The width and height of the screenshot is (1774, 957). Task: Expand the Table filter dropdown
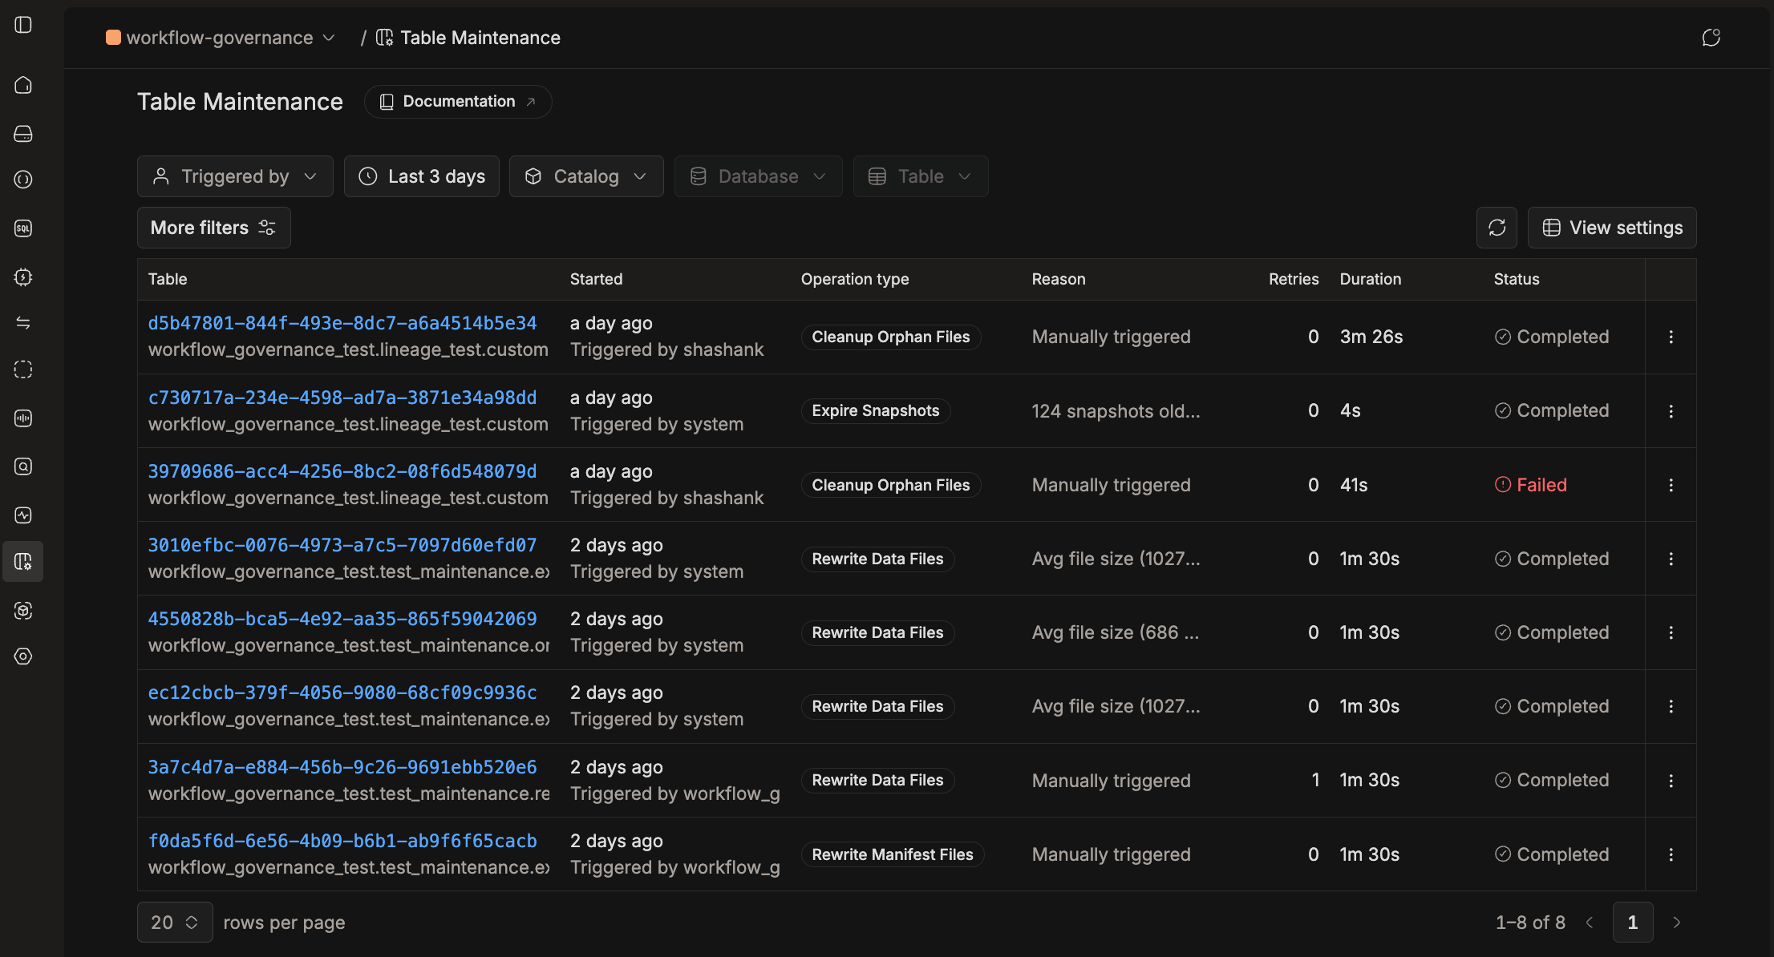coord(921,176)
